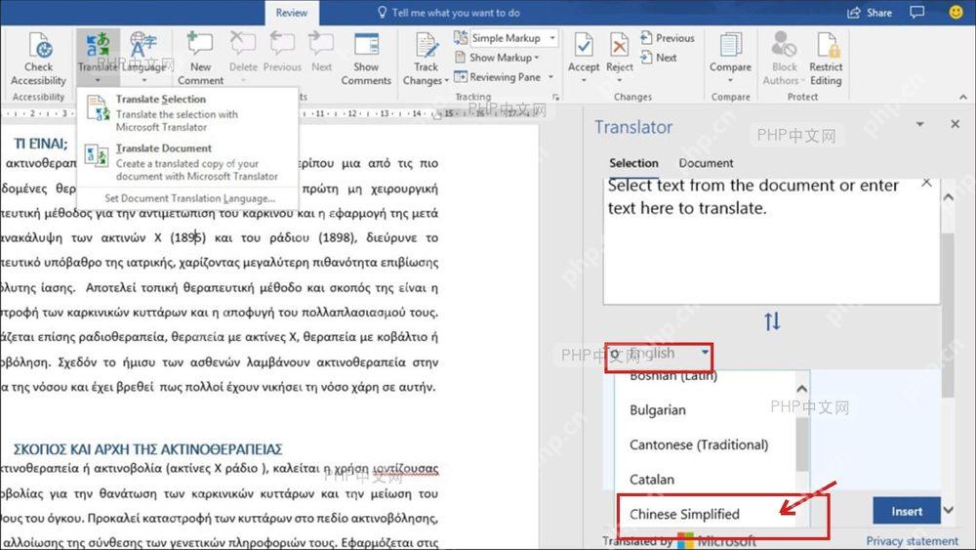The image size is (976, 550).
Task: Collapse the ribbon with the chevron
Action: pos(963,97)
